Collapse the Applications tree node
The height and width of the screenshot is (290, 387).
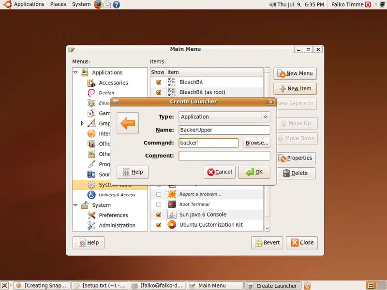tap(75, 72)
